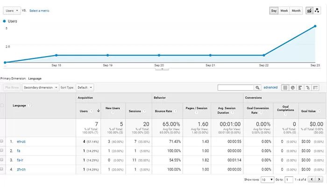Select the Pivot table view icon

tap(315, 88)
